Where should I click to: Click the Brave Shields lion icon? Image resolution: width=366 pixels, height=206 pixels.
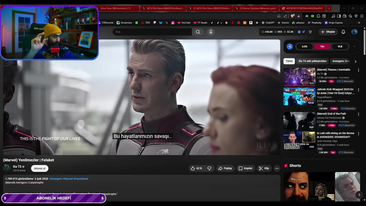pos(292,16)
